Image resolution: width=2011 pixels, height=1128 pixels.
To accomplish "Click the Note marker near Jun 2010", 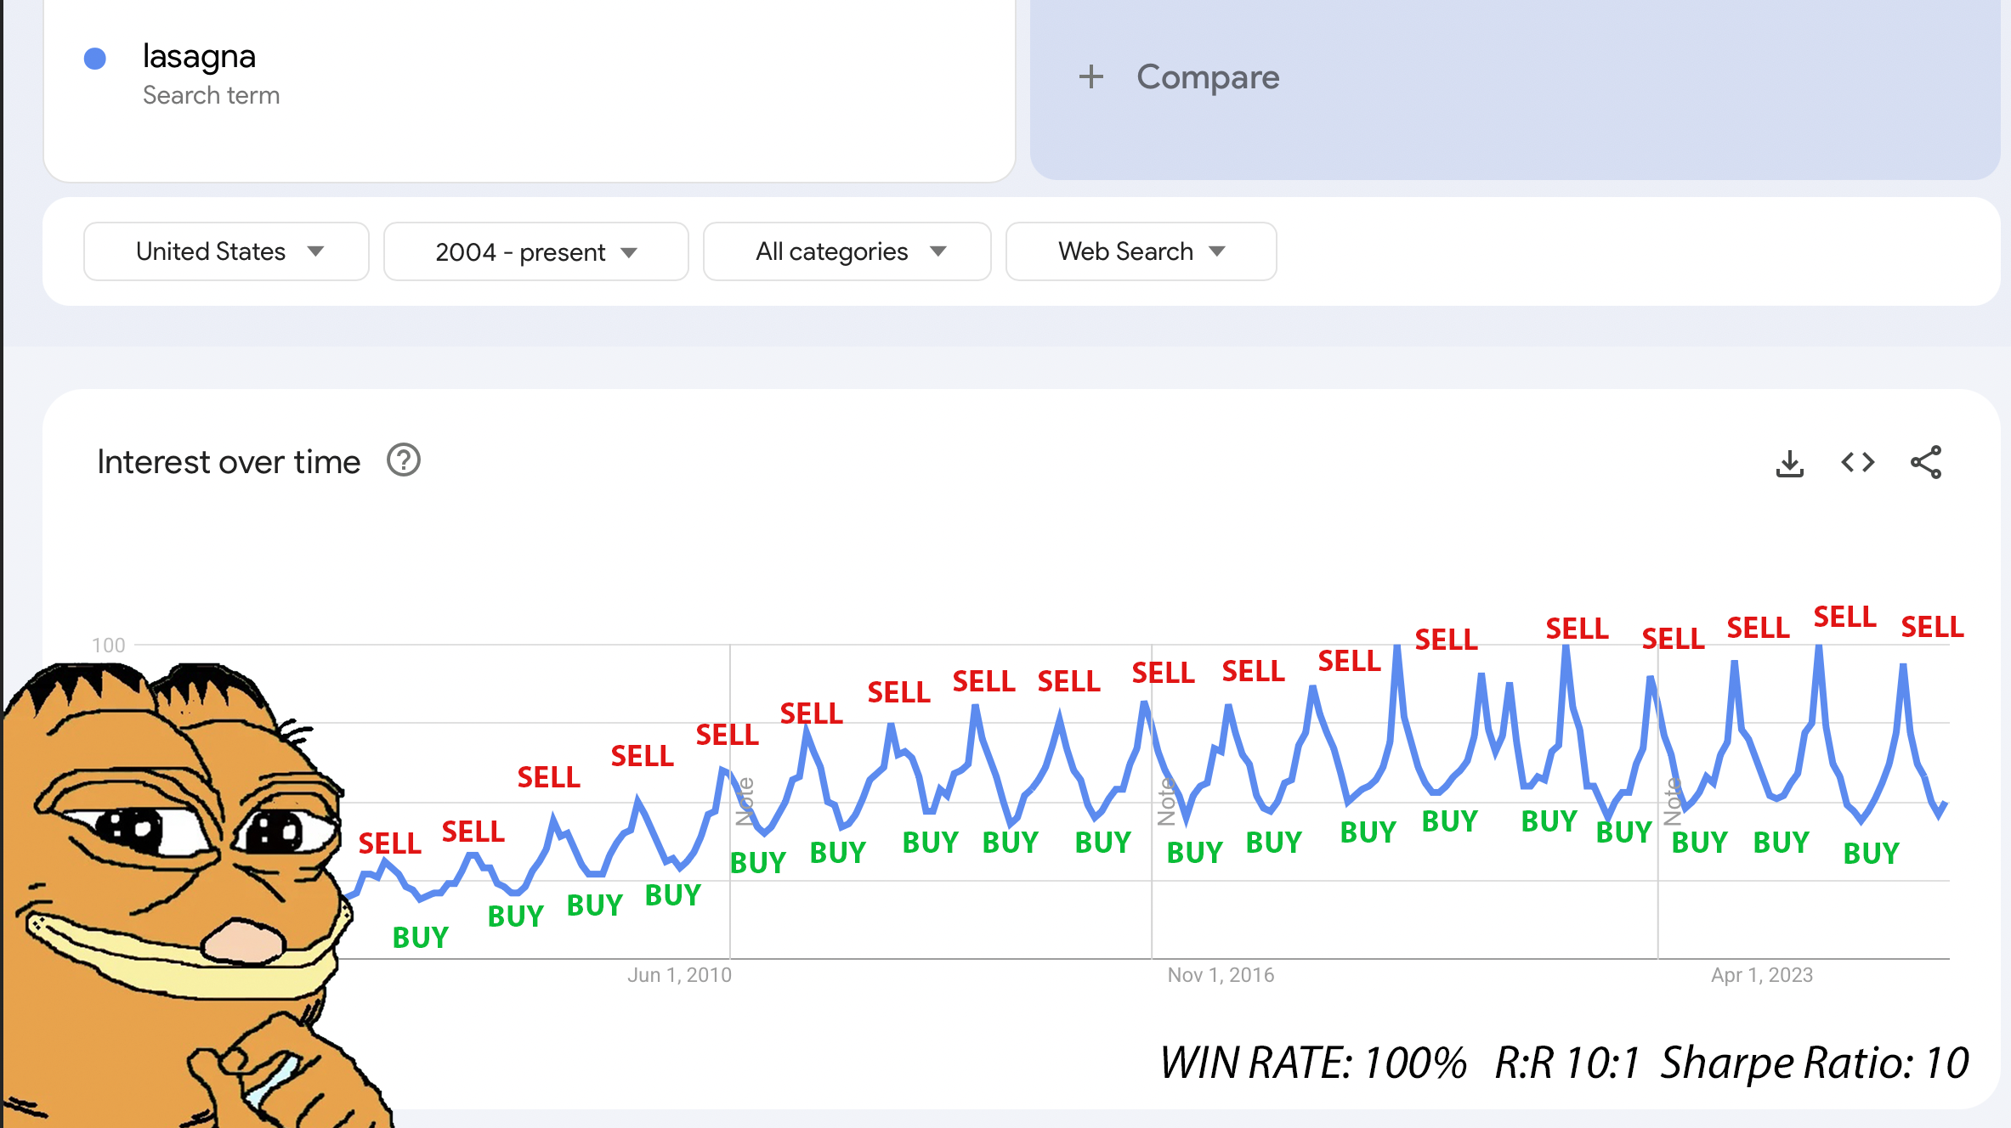I will (x=745, y=801).
